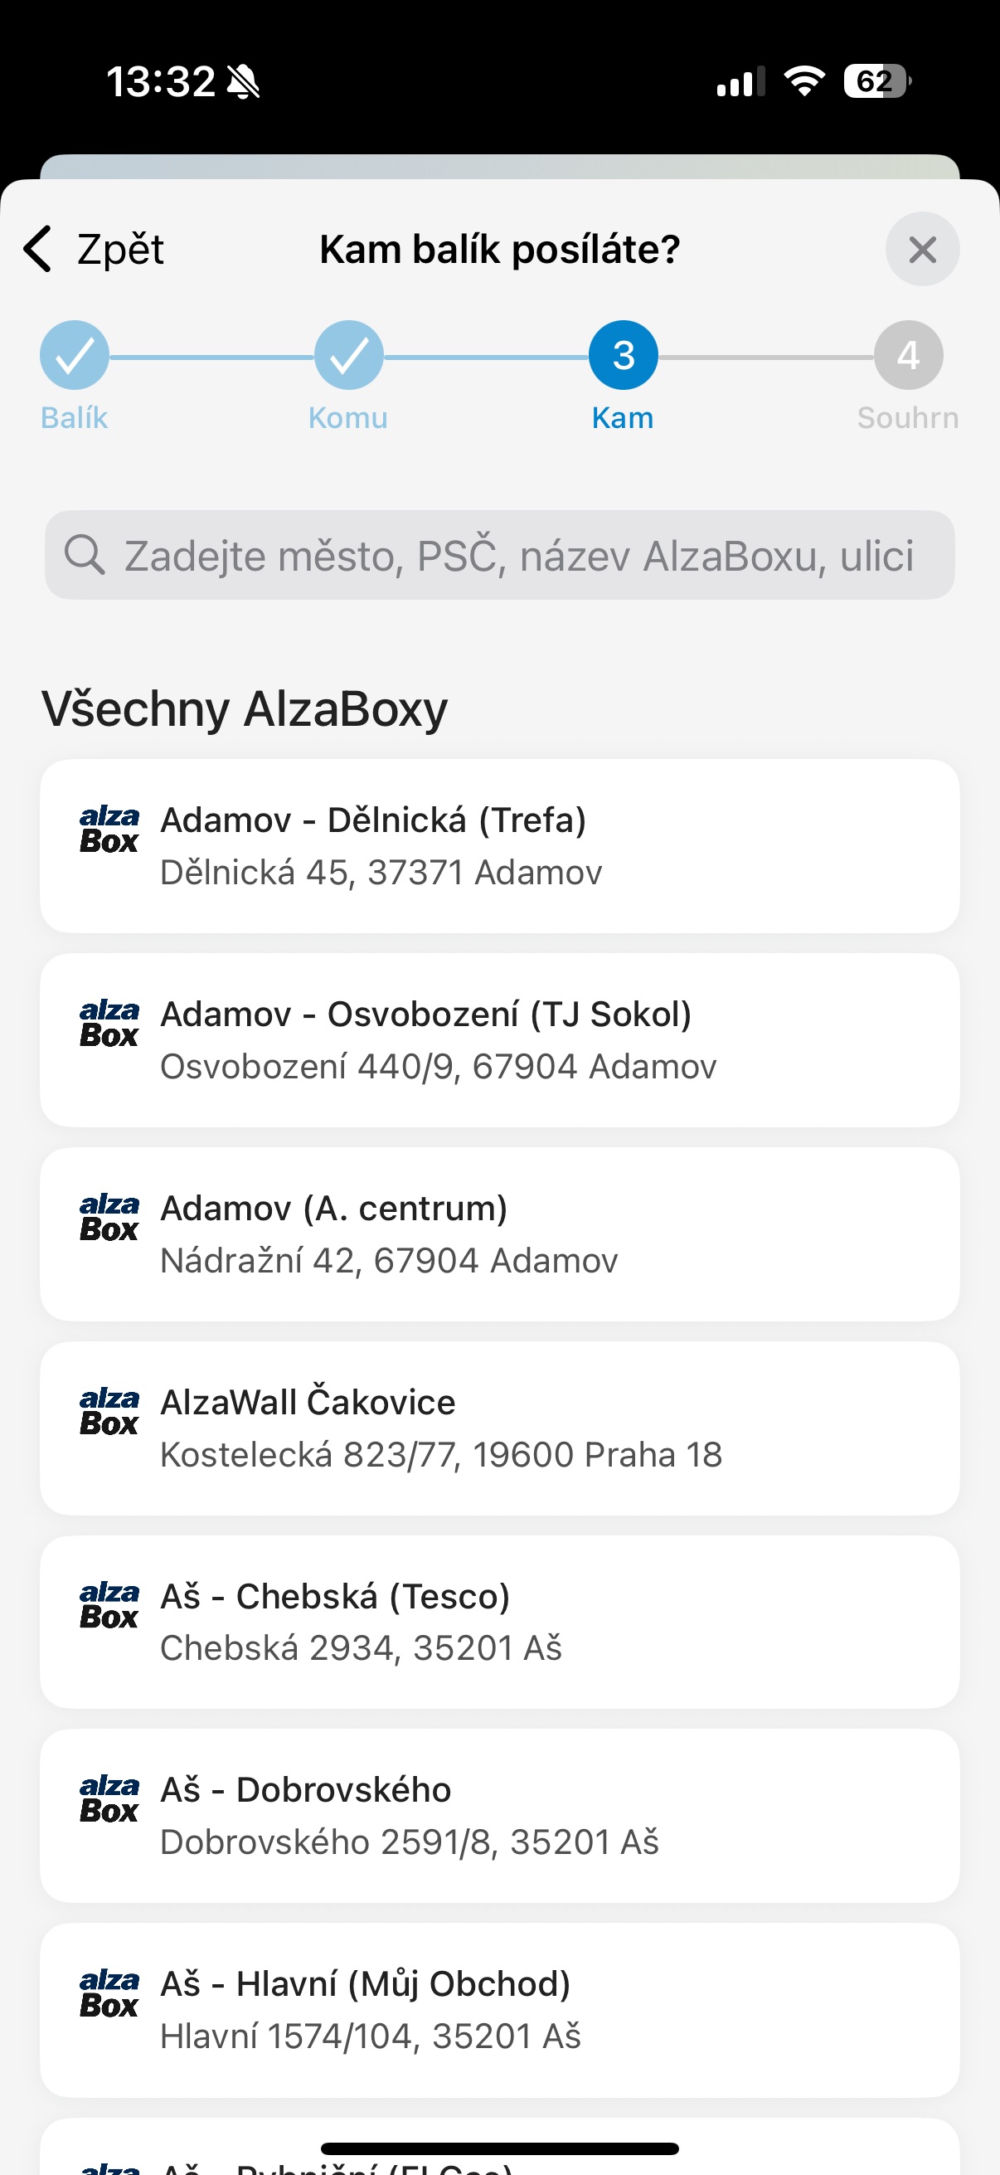Image resolution: width=1000 pixels, height=2175 pixels.
Task: Return to the Komu step checkmark
Action: tap(348, 356)
